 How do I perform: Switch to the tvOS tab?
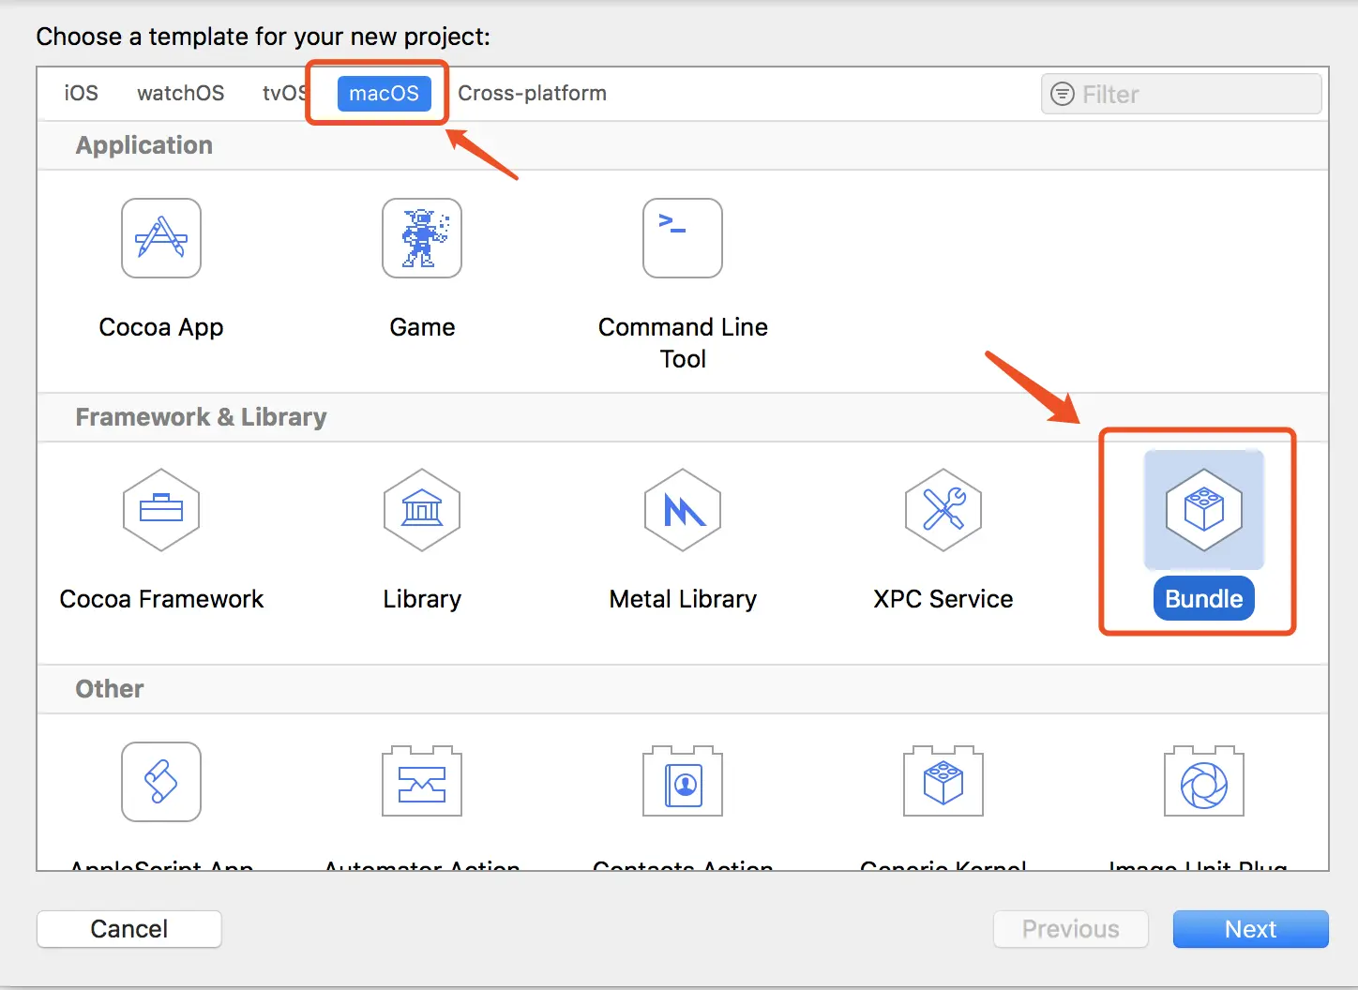[x=284, y=93]
